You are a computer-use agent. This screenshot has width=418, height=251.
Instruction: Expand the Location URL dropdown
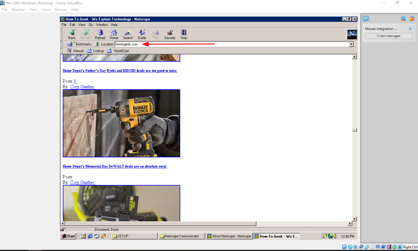coord(351,44)
